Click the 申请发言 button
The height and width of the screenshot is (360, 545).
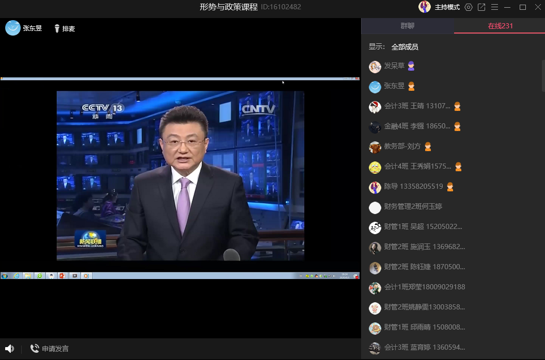tap(55, 349)
